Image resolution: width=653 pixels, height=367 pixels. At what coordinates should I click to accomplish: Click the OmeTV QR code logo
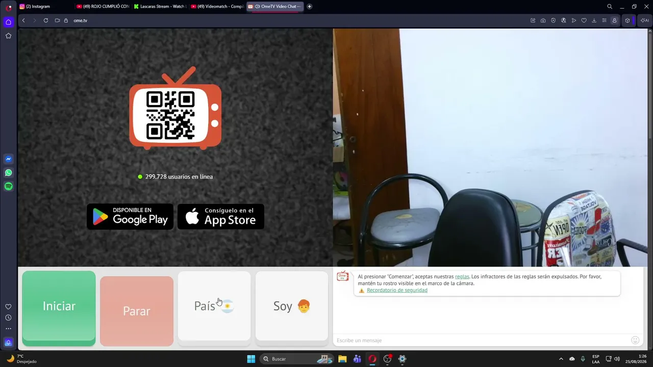(175, 109)
